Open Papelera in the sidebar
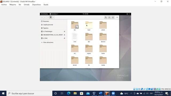171x96 pixels. [x=53, y=28]
